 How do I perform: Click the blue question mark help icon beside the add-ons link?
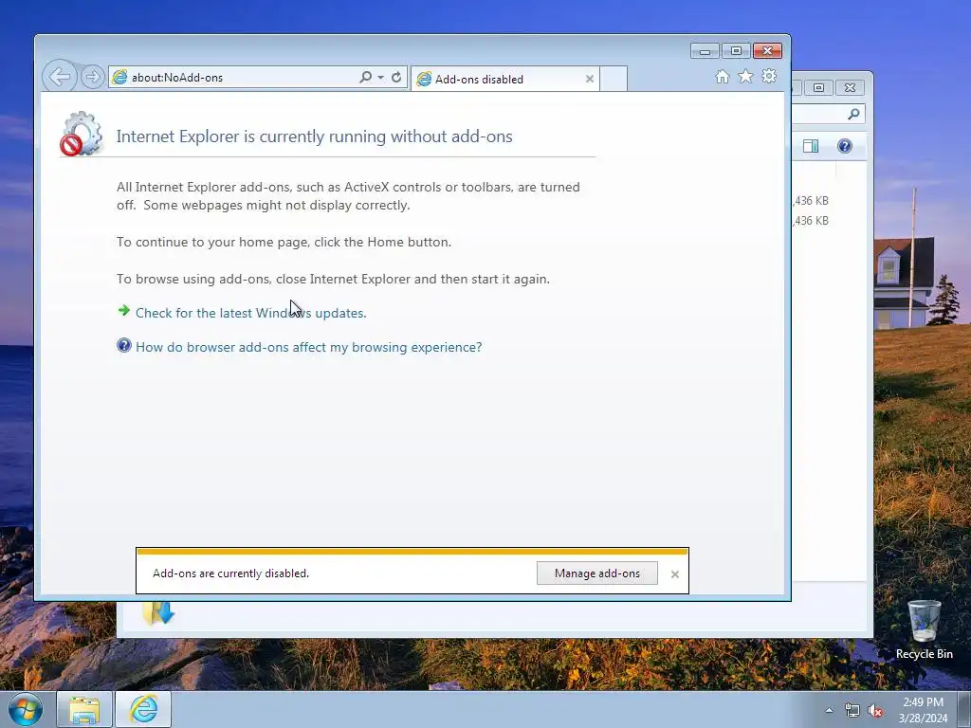(x=124, y=345)
